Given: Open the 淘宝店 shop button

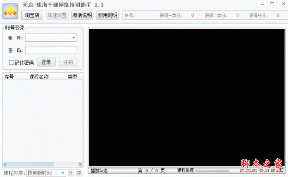Looking at the screenshot, I should pyautogui.click(x=32, y=15).
